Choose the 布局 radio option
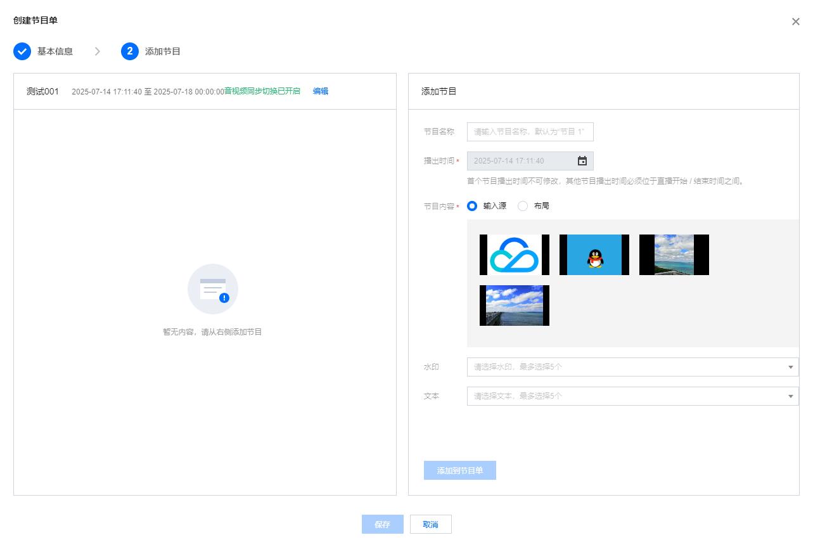 523,206
